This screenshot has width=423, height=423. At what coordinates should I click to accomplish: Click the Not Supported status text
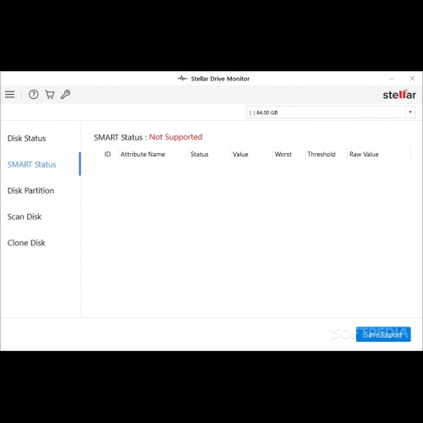coord(176,137)
